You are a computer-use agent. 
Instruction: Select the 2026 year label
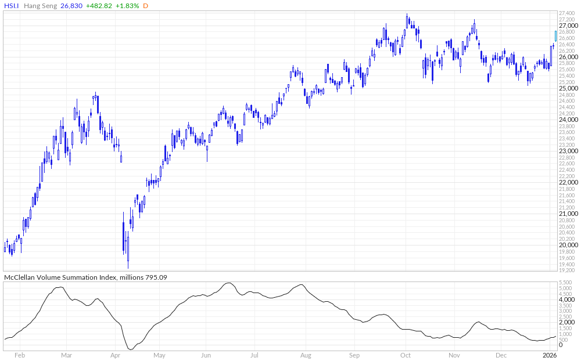pos(548,353)
